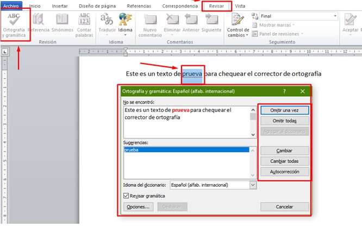This screenshot has width=362, height=227.
Task: Click the horizontal ruler at the 5 mark
Action: click(217, 52)
